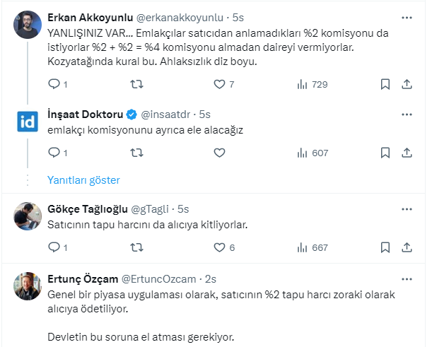Retweet Gökçe Tağlıoğlu's tweet
Image resolution: width=432 pixels, height=347 pixels.
[136, 247]
